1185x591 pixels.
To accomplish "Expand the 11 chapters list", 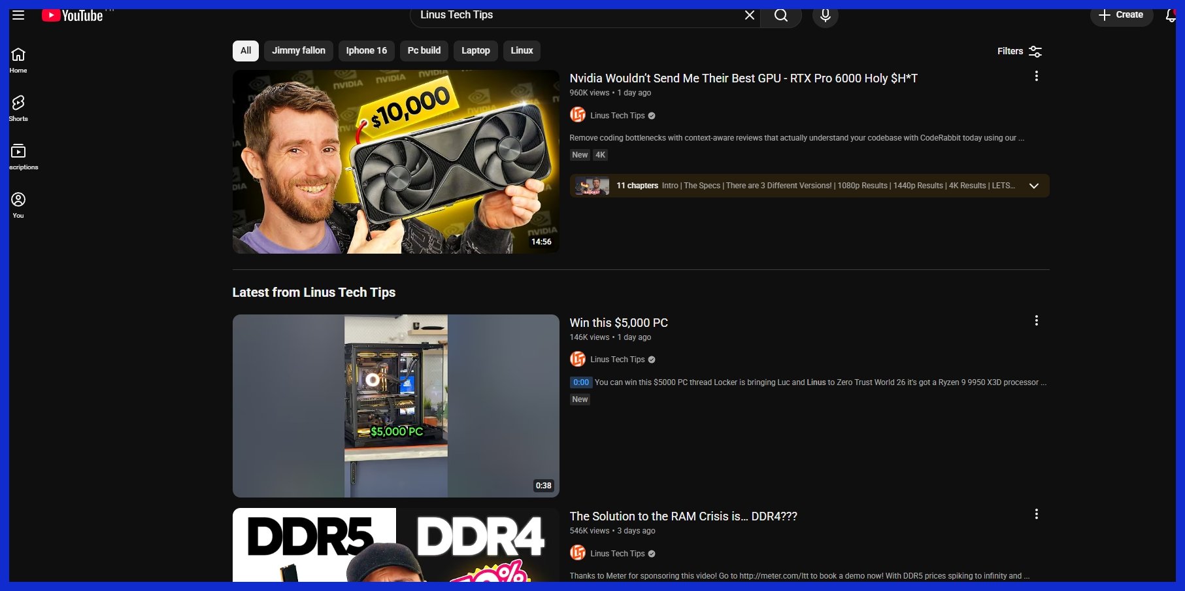I will coord(1033,186).
